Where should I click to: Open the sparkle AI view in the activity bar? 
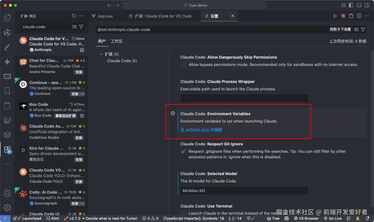[7, 62]
